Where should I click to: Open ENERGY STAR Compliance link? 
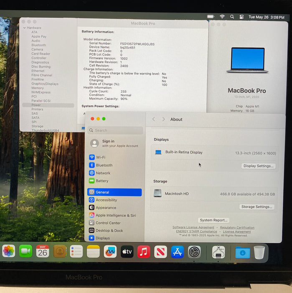196,231
